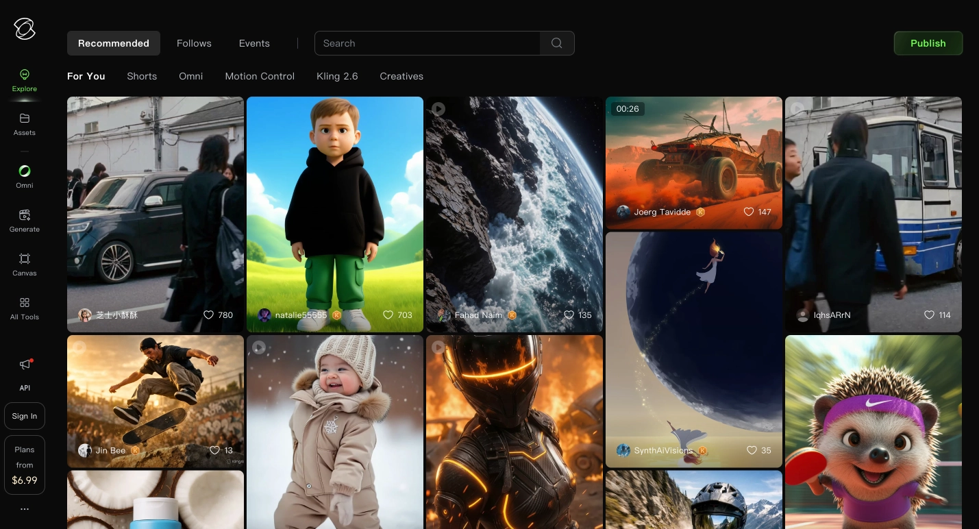Click the megaphone icon with the red dot
The image size is (979, 529).
[x=25, y=365]
